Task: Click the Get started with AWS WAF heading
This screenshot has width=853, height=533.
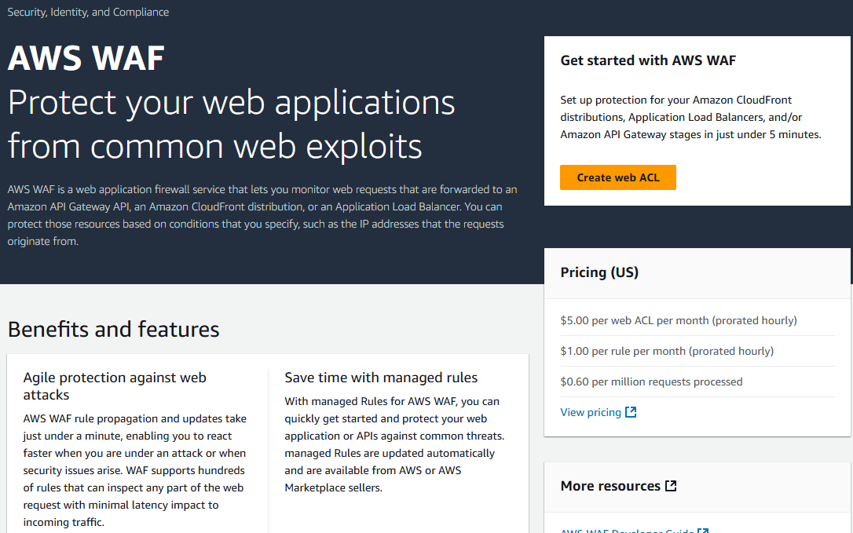Action: [648, 60]
